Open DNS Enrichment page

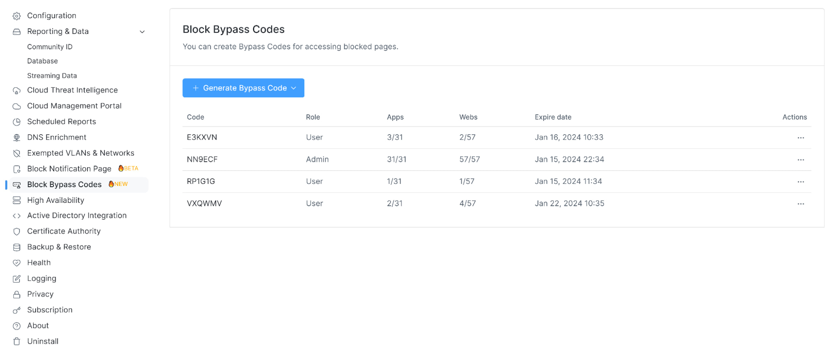click(57, 137)
